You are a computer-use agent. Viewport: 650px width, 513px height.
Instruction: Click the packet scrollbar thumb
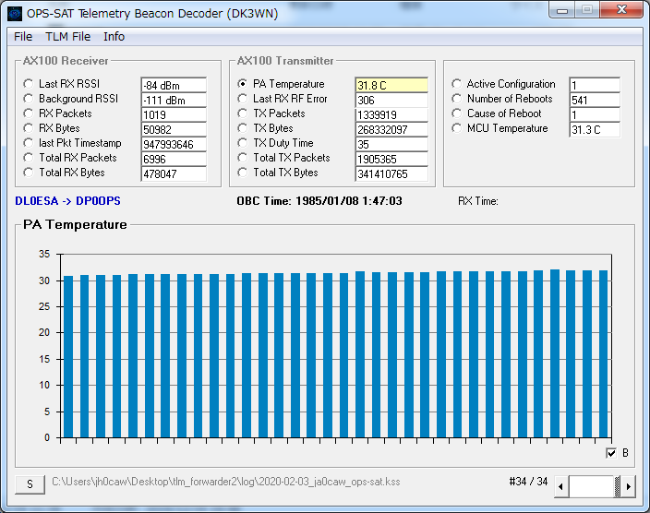618,486
